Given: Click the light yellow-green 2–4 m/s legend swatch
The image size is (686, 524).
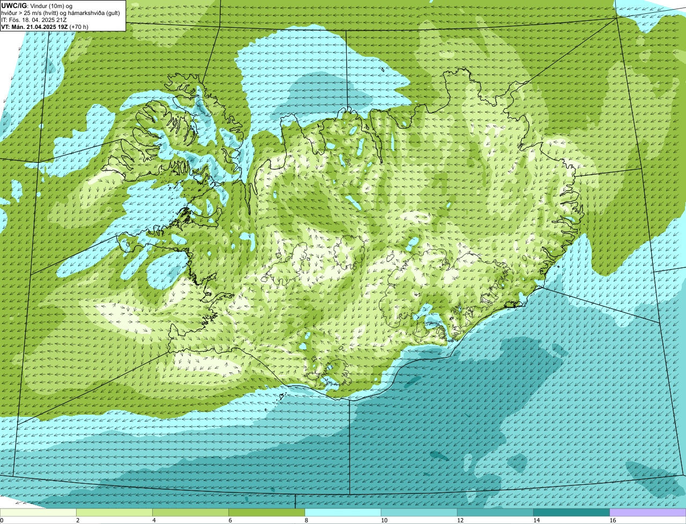Looking at the screenshot, I should 114,513.
